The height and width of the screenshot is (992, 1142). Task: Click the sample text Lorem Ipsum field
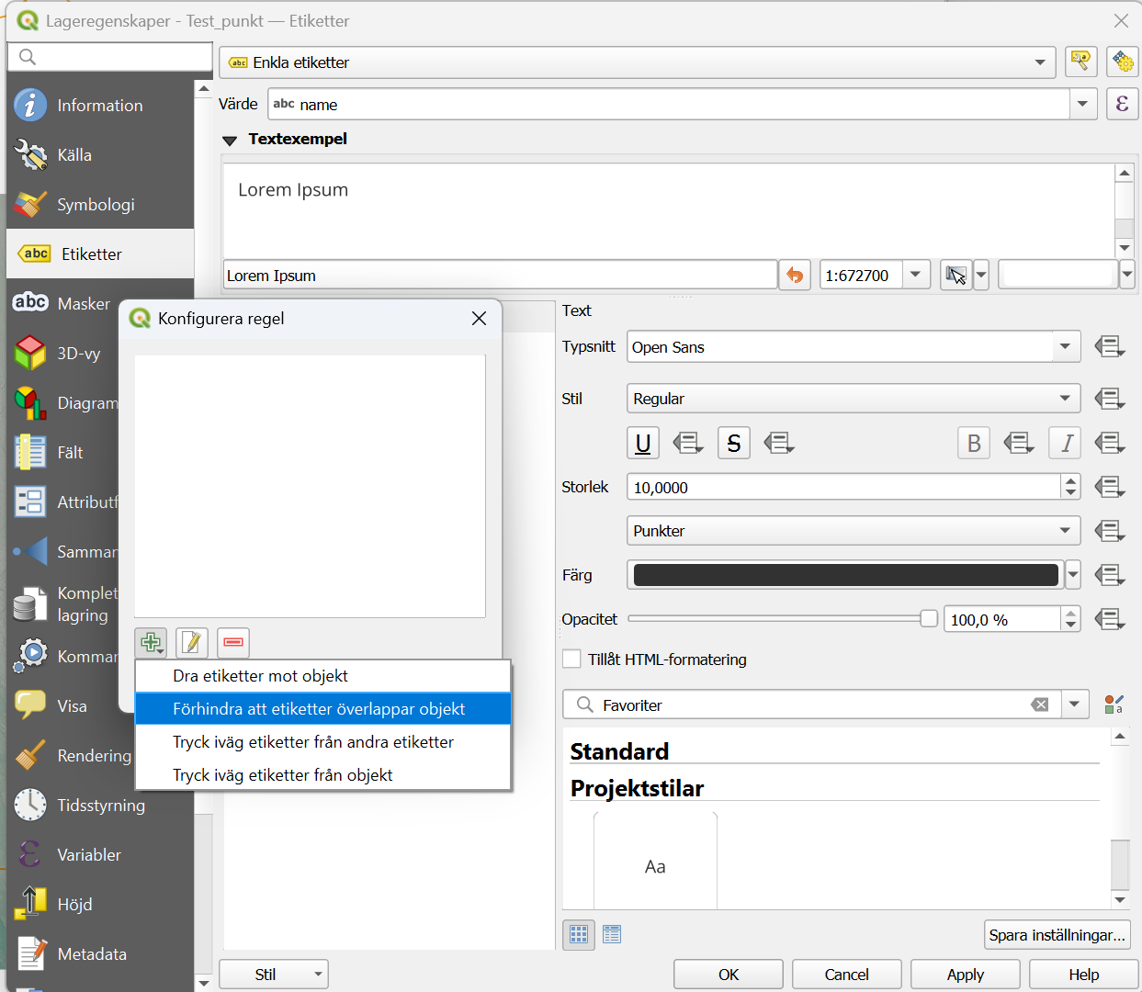coord(501,276)
